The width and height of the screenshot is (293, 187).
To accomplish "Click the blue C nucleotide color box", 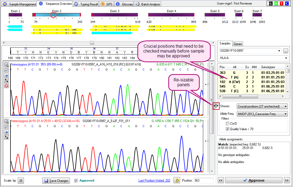I will [287, 4].
